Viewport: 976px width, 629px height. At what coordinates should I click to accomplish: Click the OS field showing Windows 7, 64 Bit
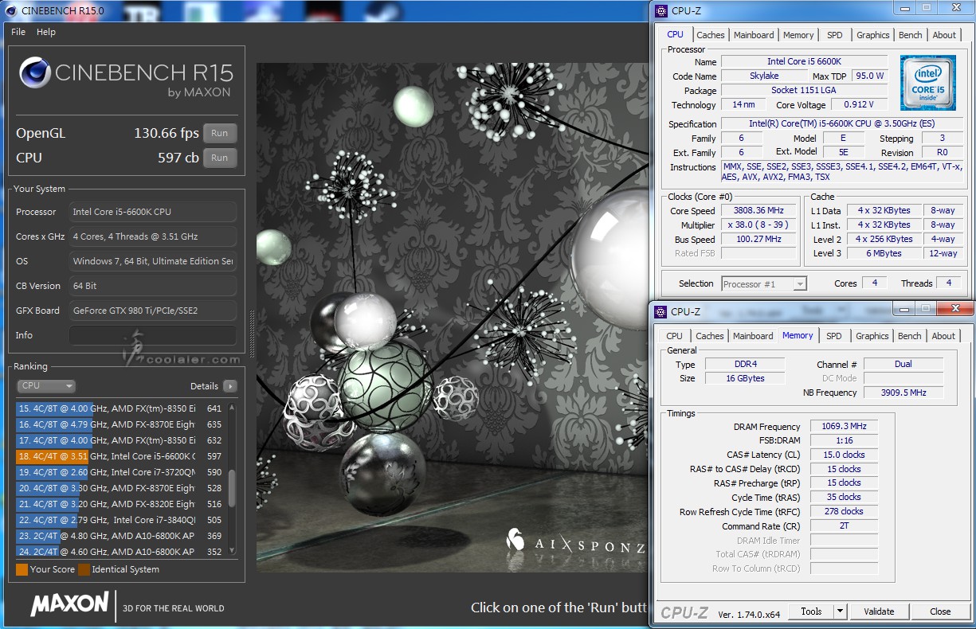[x=153, y=261]
